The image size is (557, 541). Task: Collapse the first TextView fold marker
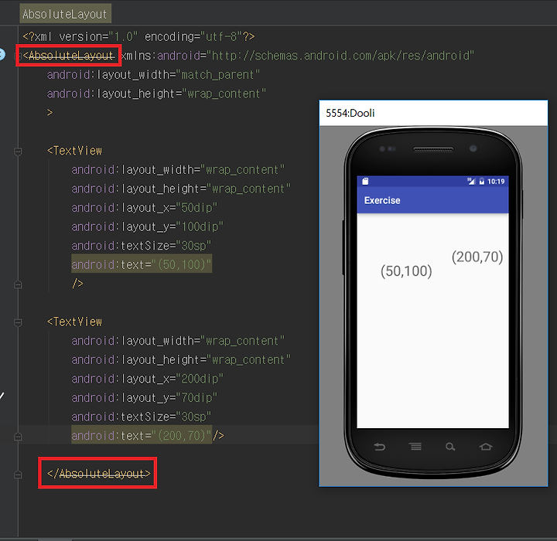[x=18, y=151]
